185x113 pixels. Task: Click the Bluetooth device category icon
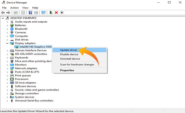(x=12, y=29)
